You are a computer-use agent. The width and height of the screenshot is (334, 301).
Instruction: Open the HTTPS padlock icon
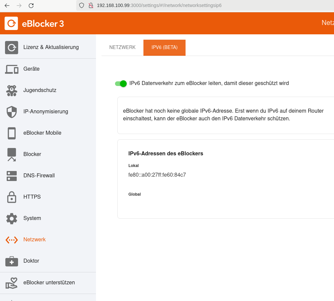click(11, 197)
